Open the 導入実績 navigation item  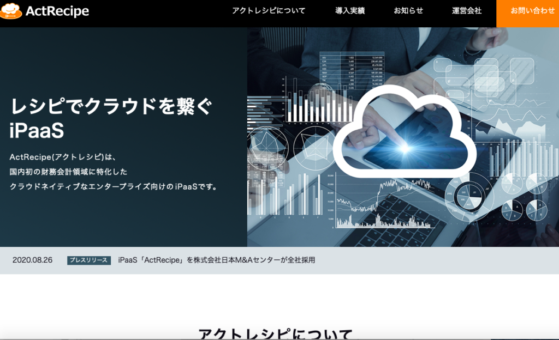[350, 11]
